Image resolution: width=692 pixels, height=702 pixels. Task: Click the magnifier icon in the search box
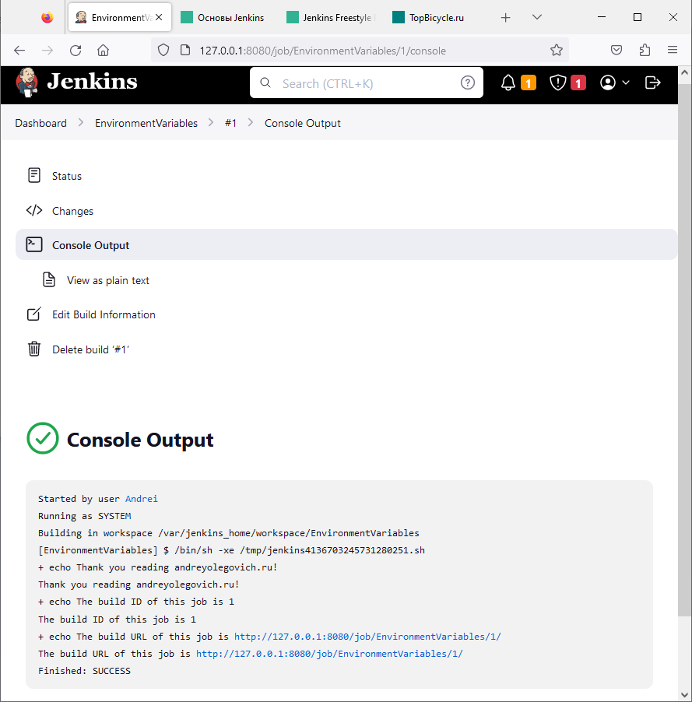(x=265, y=82)
